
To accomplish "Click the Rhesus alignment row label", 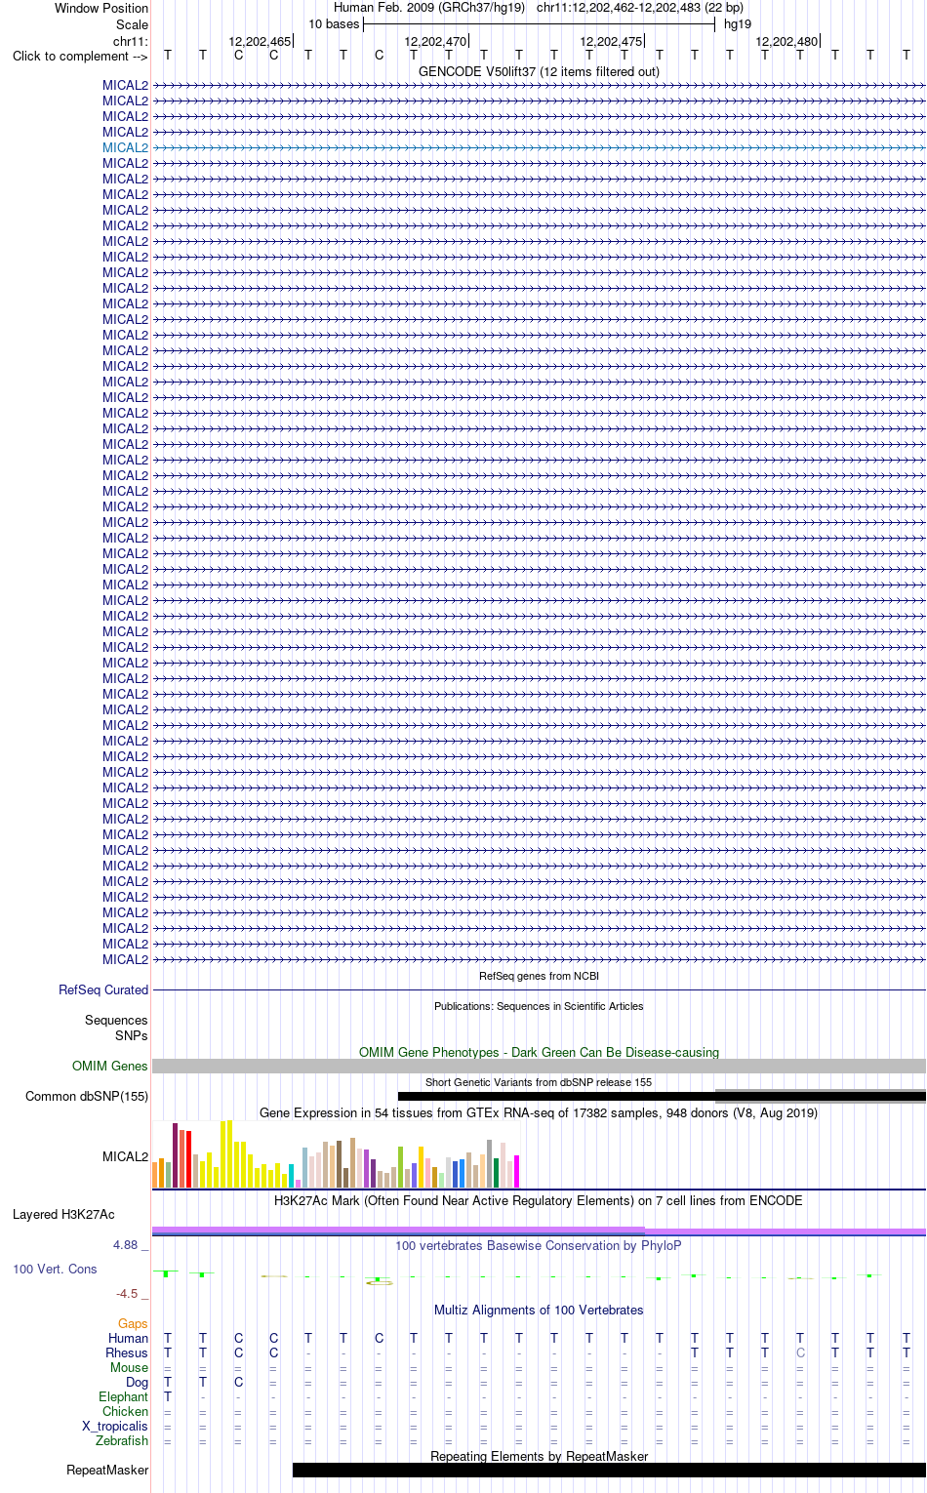I will [x=127, y=1352].
